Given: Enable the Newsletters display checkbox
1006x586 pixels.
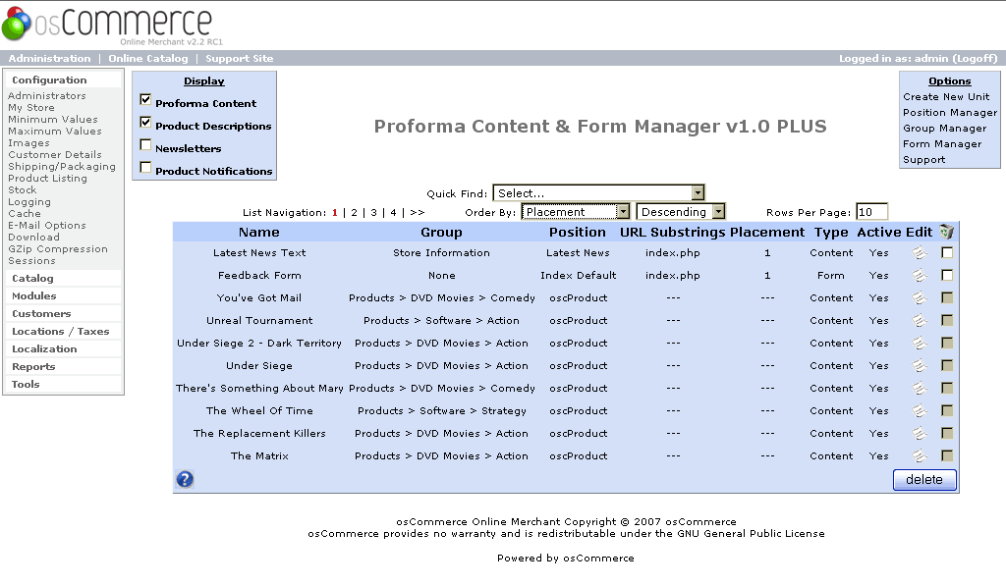Looking at the screenshot, I should (x=145, y=145).
